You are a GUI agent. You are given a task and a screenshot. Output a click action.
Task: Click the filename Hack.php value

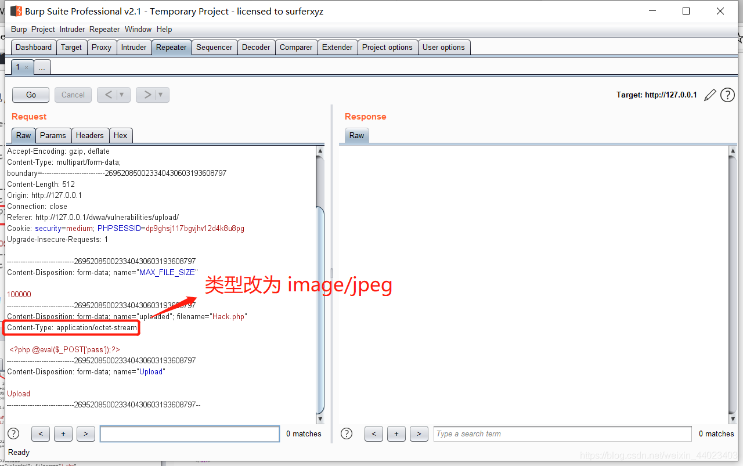229,317
